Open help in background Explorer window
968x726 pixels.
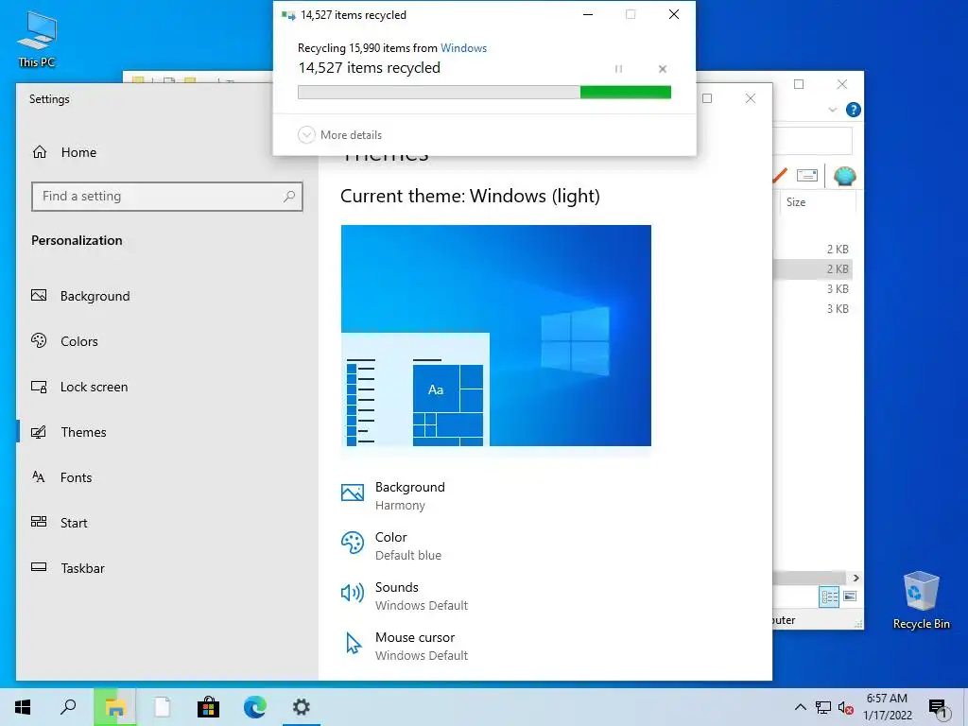pos(854,110)
